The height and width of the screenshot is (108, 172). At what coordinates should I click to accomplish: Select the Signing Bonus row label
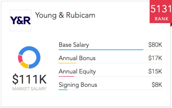click(78, 85)
